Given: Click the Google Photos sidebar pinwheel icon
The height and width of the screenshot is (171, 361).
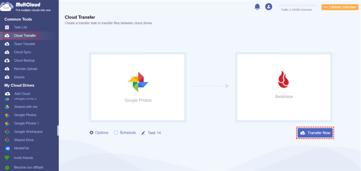Looking at the screenshot, I should point(8,115).
